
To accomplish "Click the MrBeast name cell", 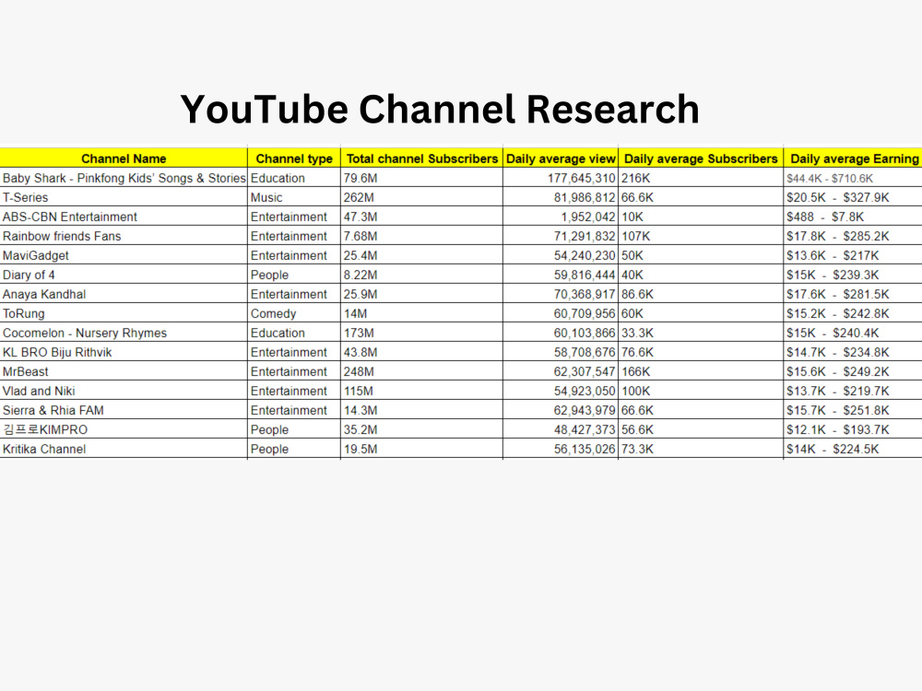I will (x=124, y=372).
